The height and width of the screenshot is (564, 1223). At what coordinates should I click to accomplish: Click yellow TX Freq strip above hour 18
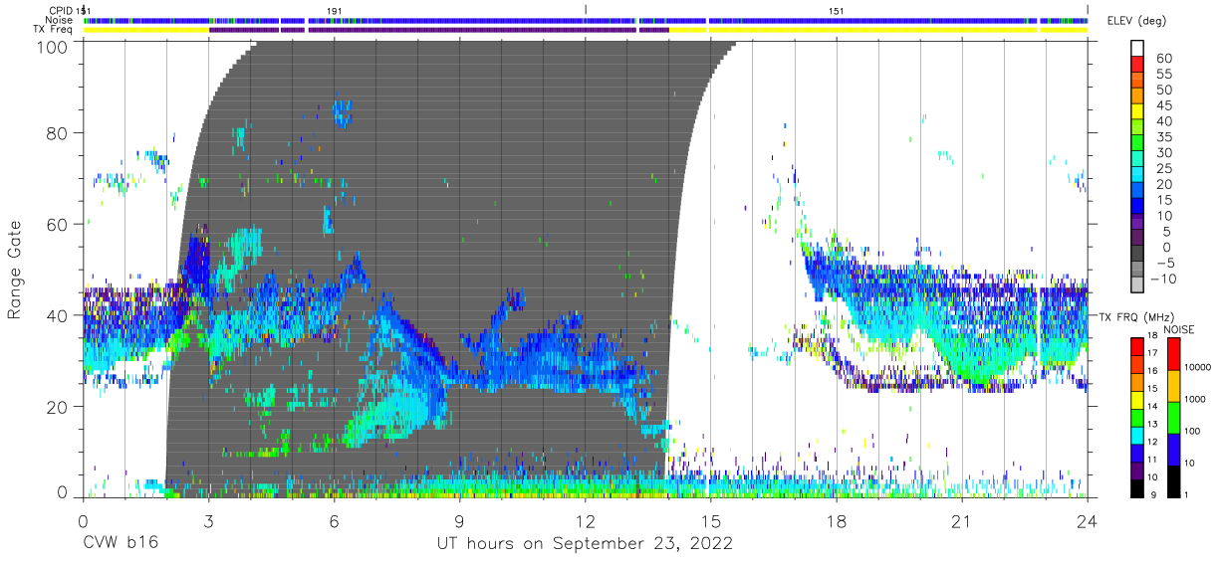(871, 30)
